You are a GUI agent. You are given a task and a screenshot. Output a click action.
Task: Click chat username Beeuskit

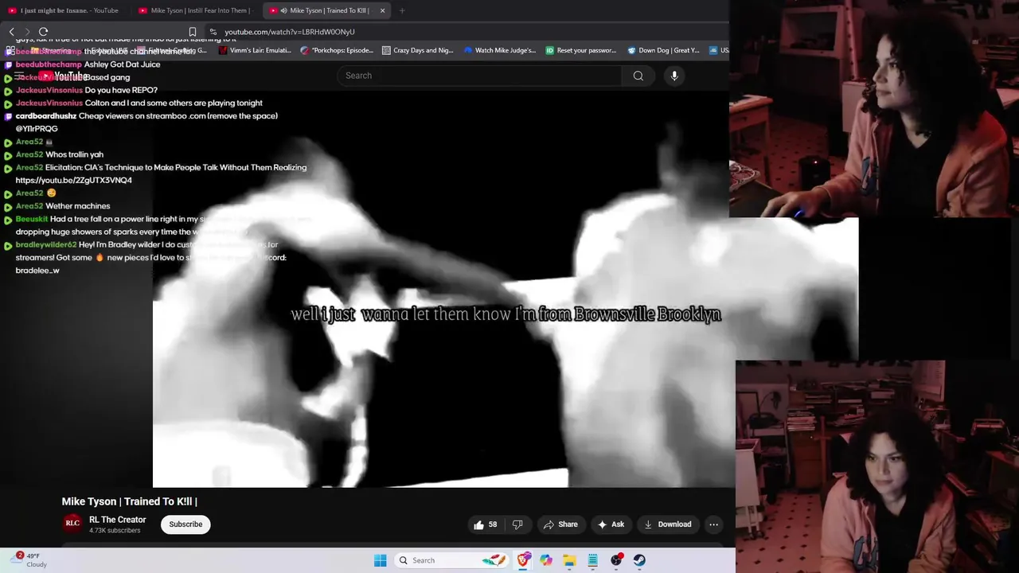pos(32,219)
